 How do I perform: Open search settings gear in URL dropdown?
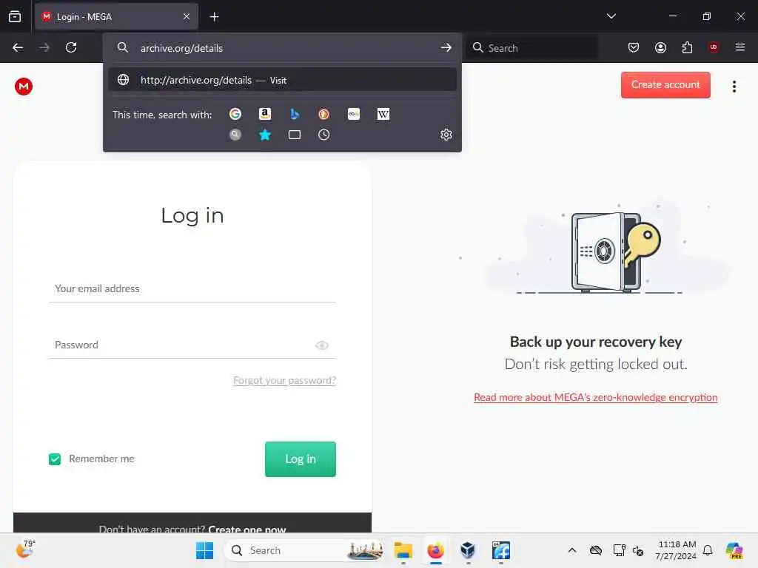tap(446, 135)
